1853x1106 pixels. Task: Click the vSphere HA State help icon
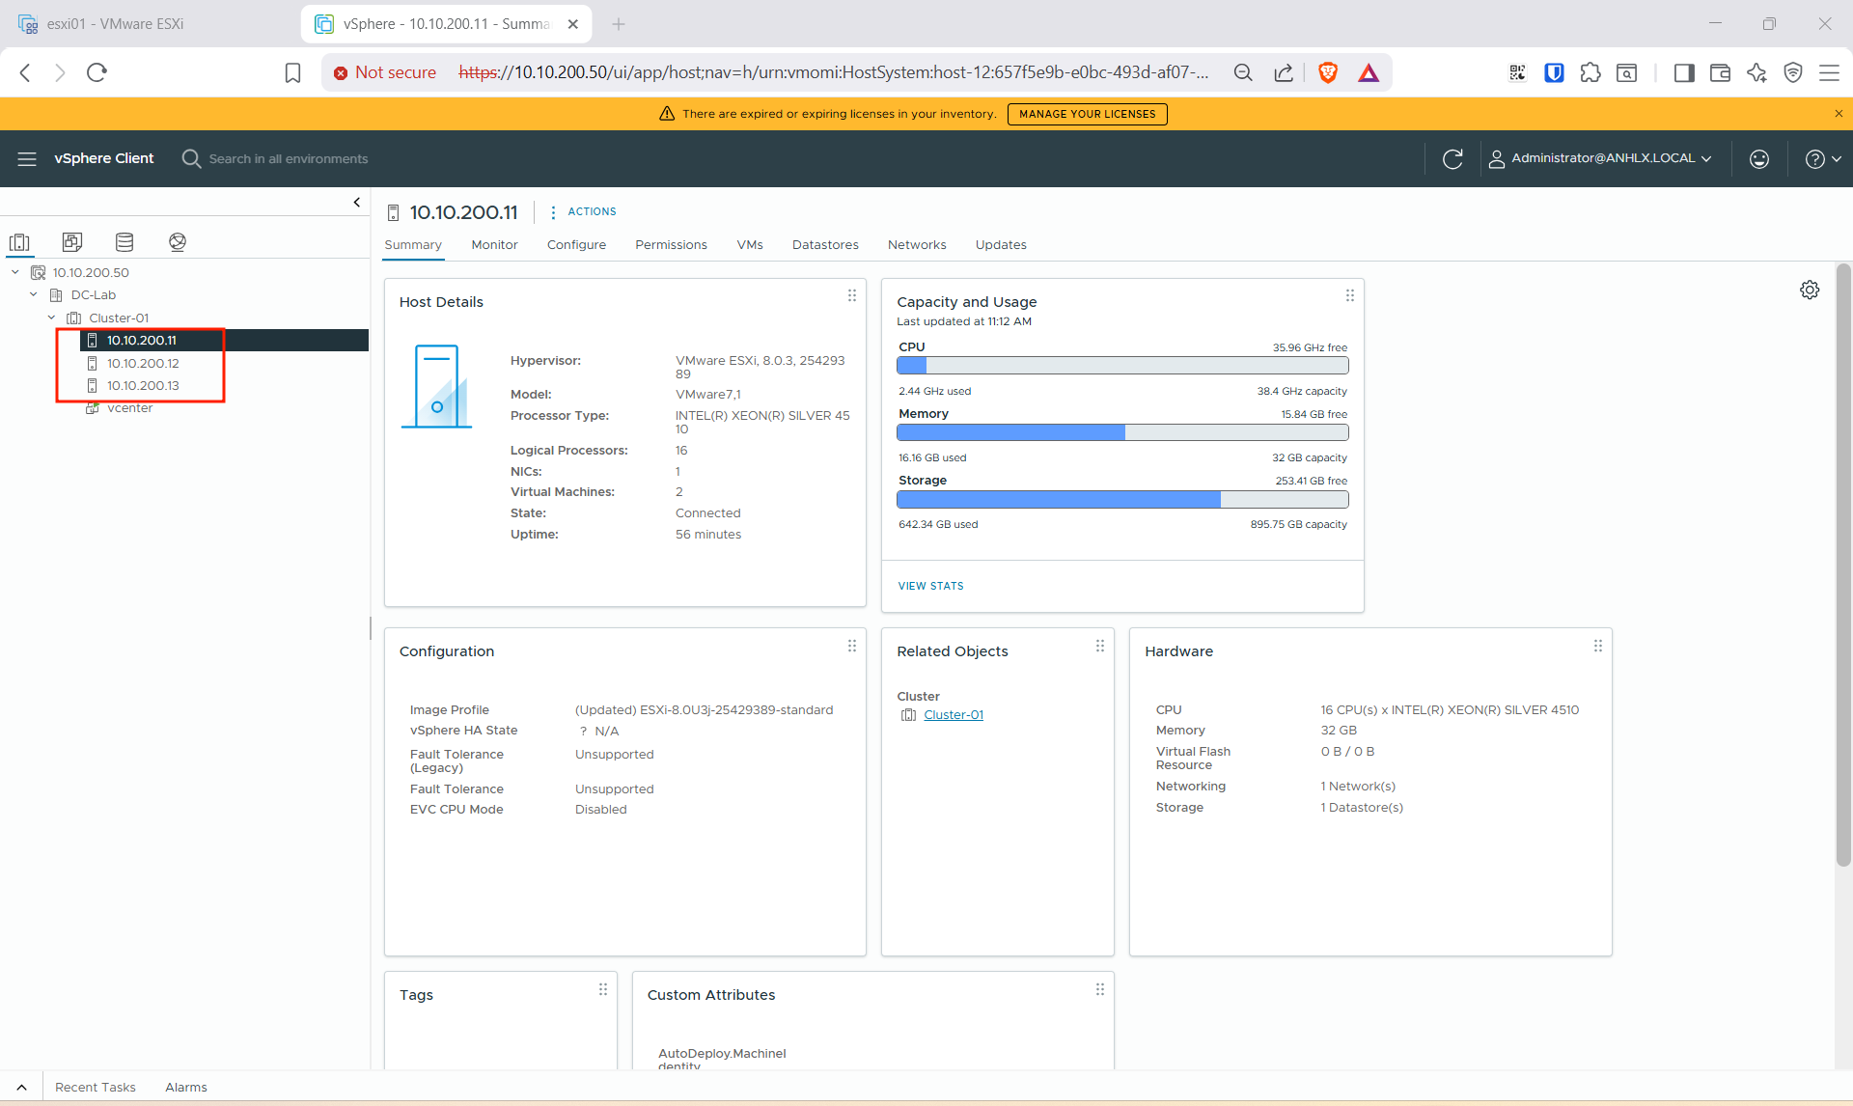pyautogui.click(x=583, y=731)
